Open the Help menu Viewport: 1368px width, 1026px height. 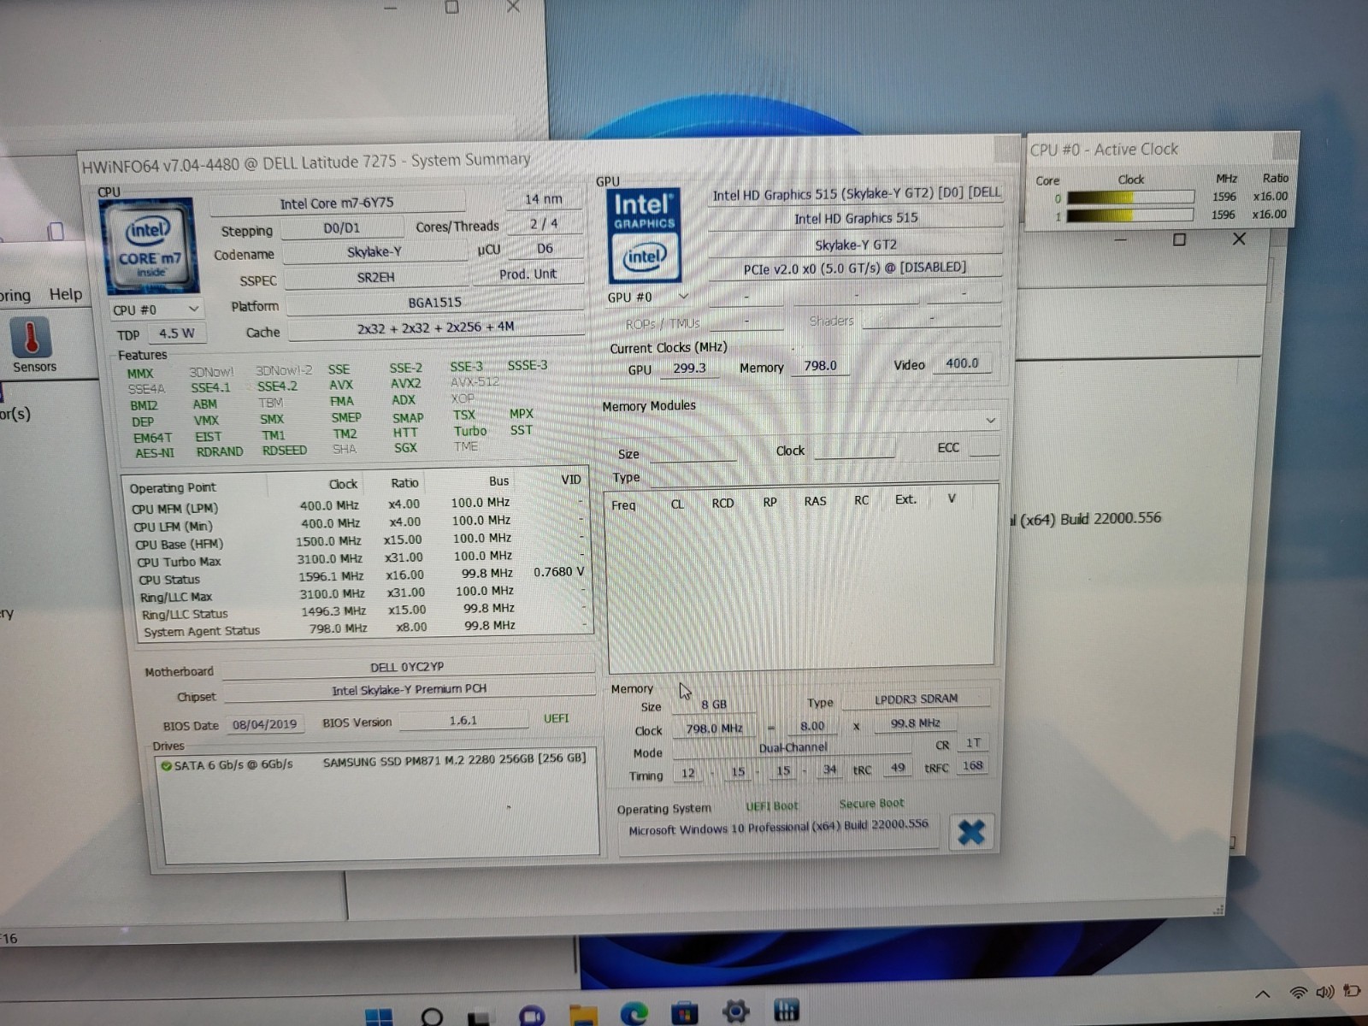click(x=65, y=294)
